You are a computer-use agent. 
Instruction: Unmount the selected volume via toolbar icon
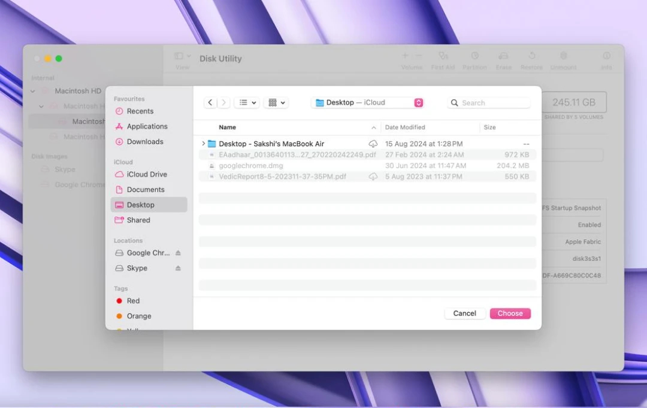point(563,57)
